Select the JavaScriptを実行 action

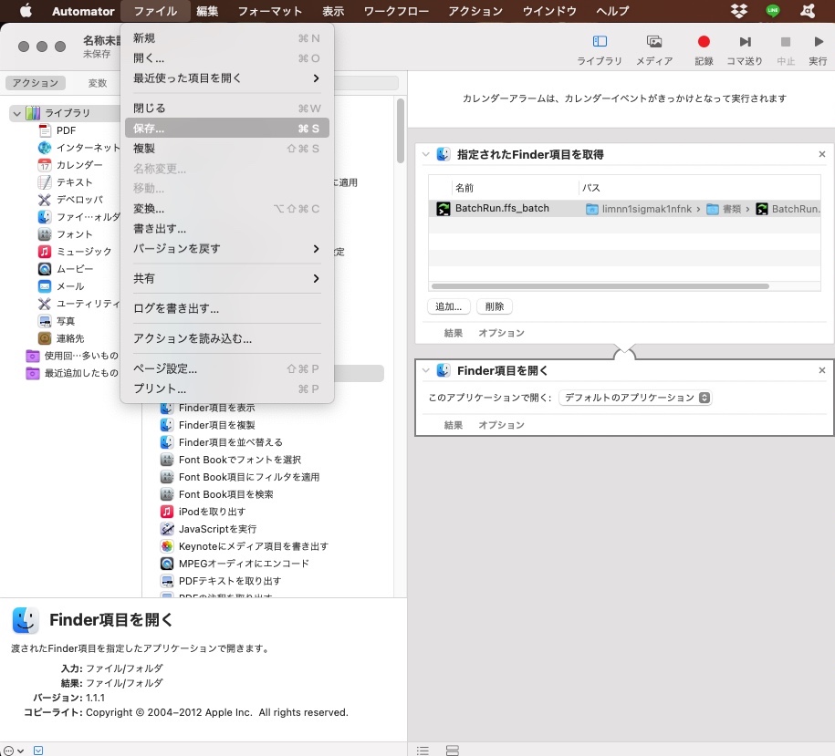pyautogui.click(x=208, y=529)
